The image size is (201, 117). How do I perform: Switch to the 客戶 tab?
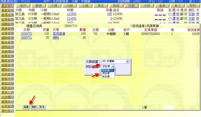pos(23,6)
